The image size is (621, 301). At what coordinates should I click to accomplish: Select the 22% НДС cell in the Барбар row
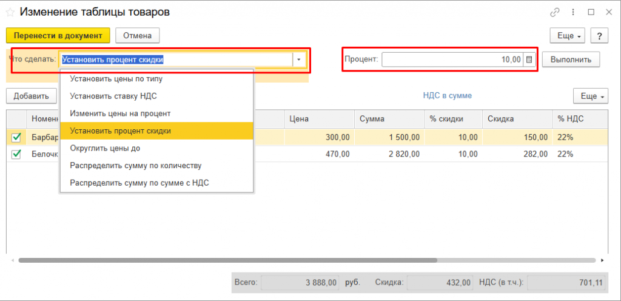[x=580, y=137]
